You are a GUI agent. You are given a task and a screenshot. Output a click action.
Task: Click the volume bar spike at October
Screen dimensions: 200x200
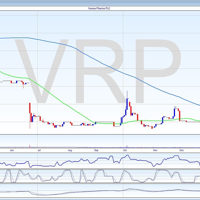click(x=127, y=146)
